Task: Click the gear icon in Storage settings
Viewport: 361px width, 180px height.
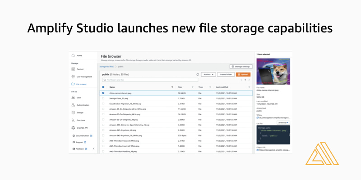Action: 233,67
